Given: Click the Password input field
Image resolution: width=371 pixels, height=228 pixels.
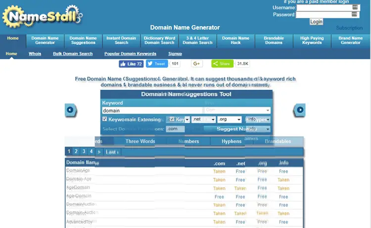Looking at the screenshot, I should tap(327, 15).
